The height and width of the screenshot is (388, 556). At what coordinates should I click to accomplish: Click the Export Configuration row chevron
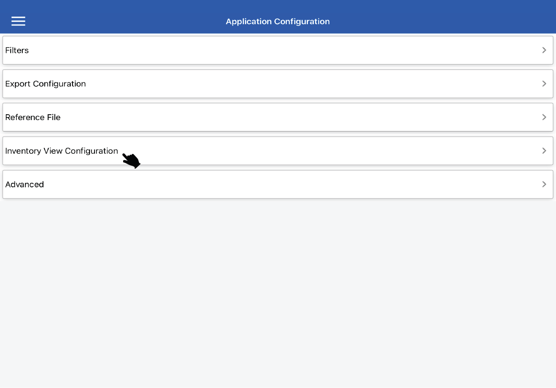pyautogui.click(x=544, y=84)
